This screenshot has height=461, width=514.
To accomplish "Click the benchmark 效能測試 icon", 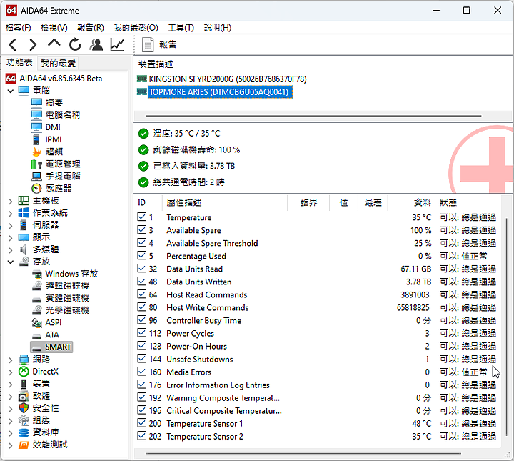I will click(24, 445).
